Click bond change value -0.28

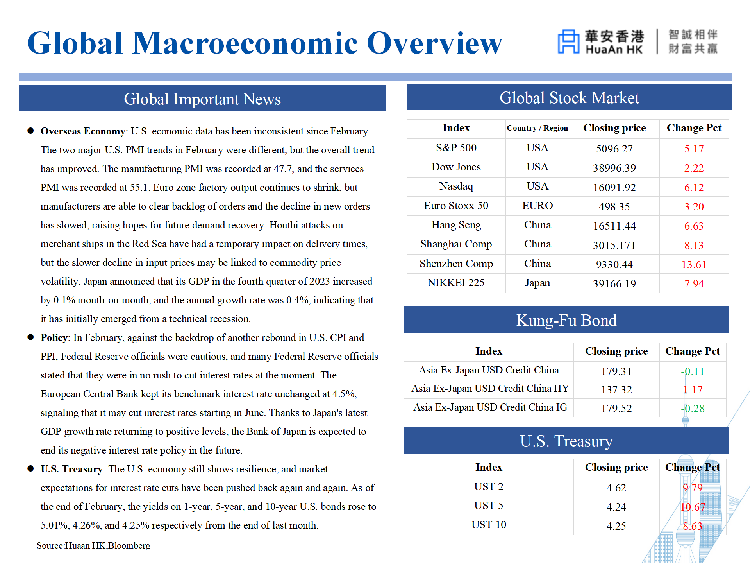tap(693, 408)
